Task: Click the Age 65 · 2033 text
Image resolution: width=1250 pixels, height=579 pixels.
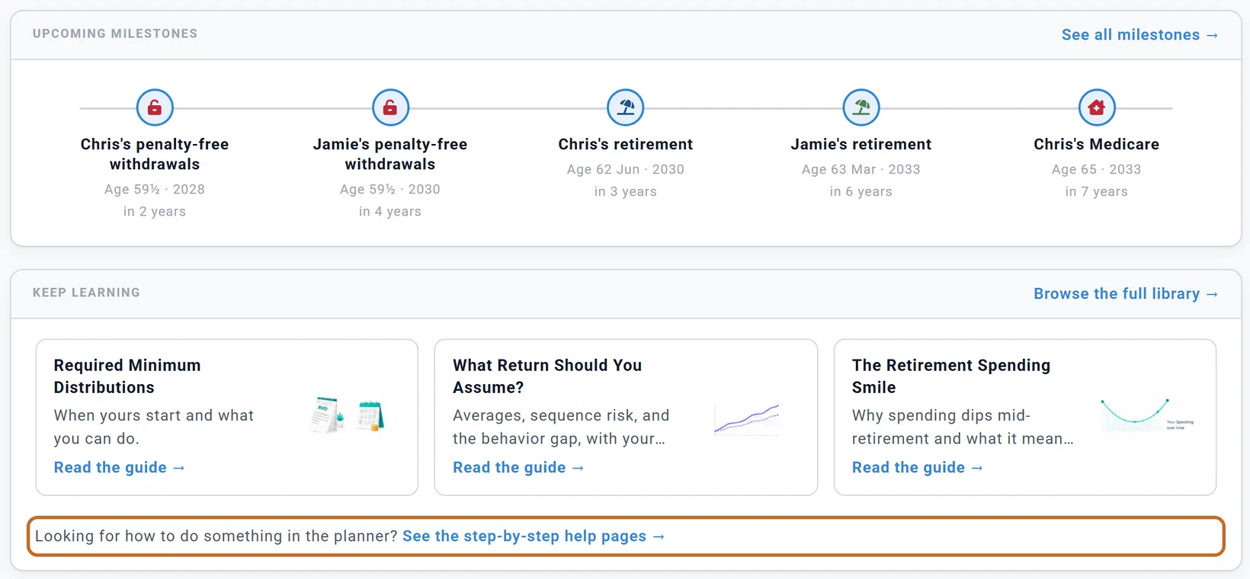Action: click(1097, 169)
